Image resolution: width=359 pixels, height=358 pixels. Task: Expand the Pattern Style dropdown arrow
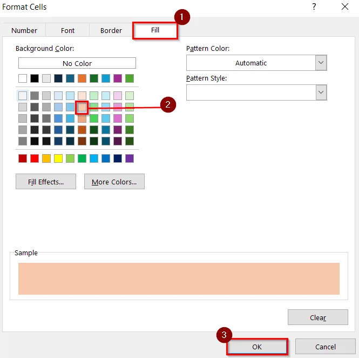click(321, 92)
